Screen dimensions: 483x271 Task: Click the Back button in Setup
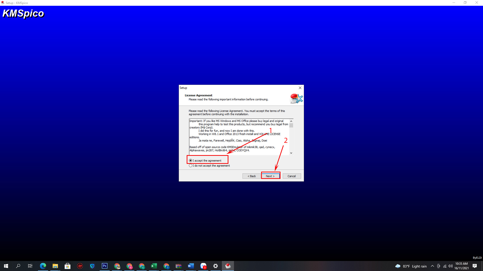(251, 176)
